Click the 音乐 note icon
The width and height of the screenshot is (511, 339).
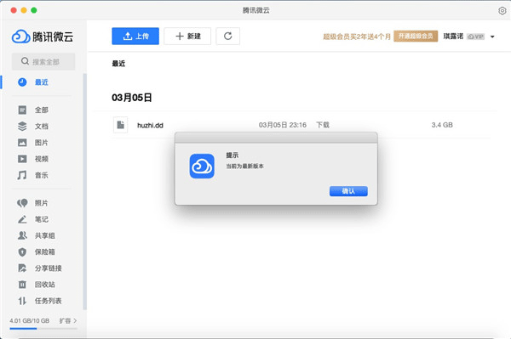22,175
